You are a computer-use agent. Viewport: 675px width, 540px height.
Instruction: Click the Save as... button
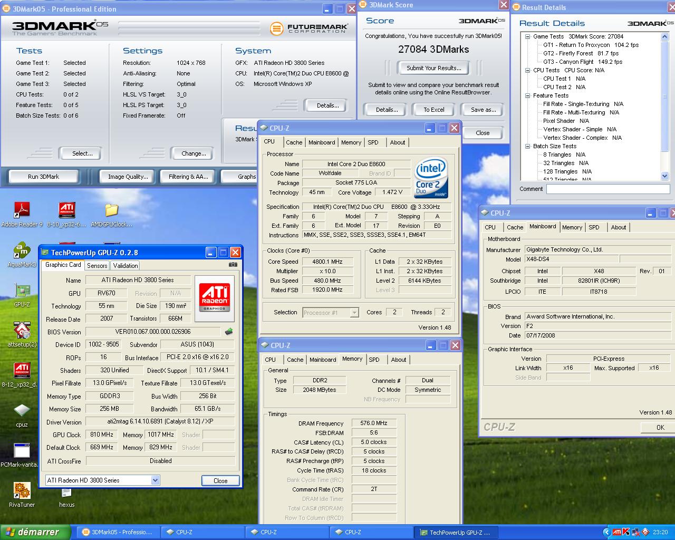pos(484,110)
